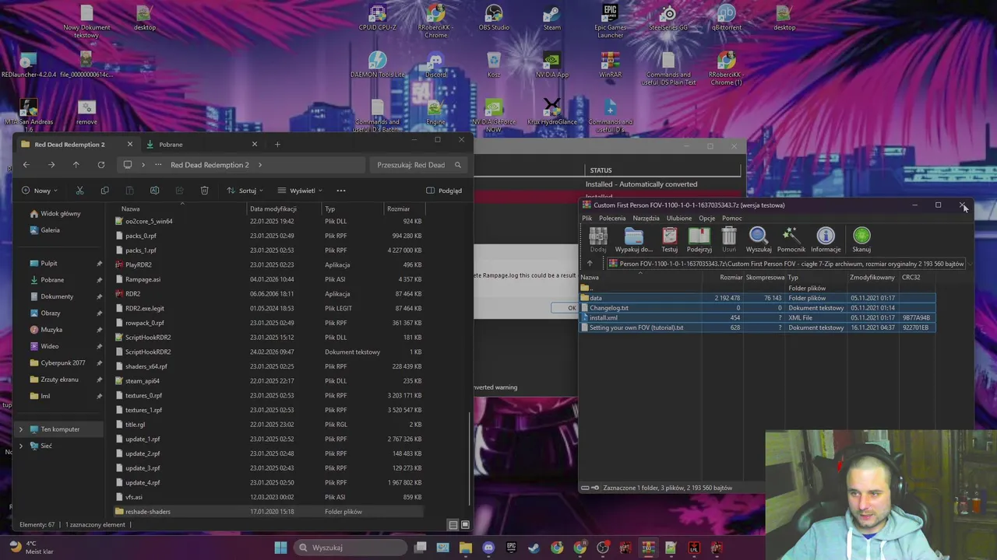Select ScriptHookRDR2 DLL file row
997x560 pixels.
(x=268, y=338)
